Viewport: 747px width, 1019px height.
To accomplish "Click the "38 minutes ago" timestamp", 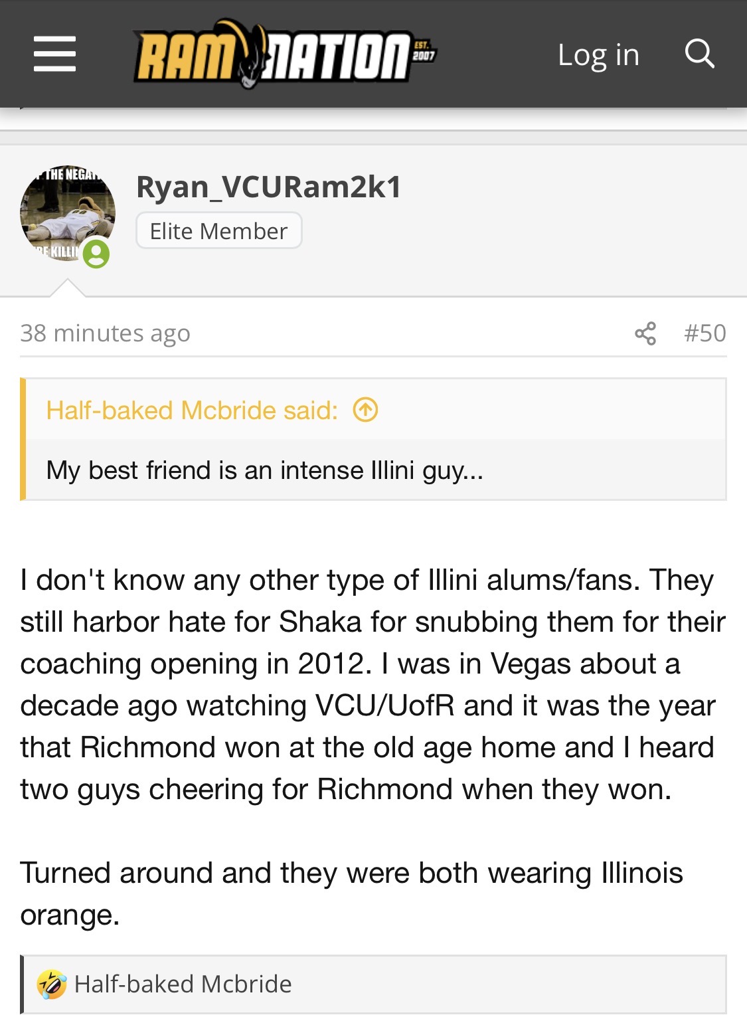I will tap(105, 333).
